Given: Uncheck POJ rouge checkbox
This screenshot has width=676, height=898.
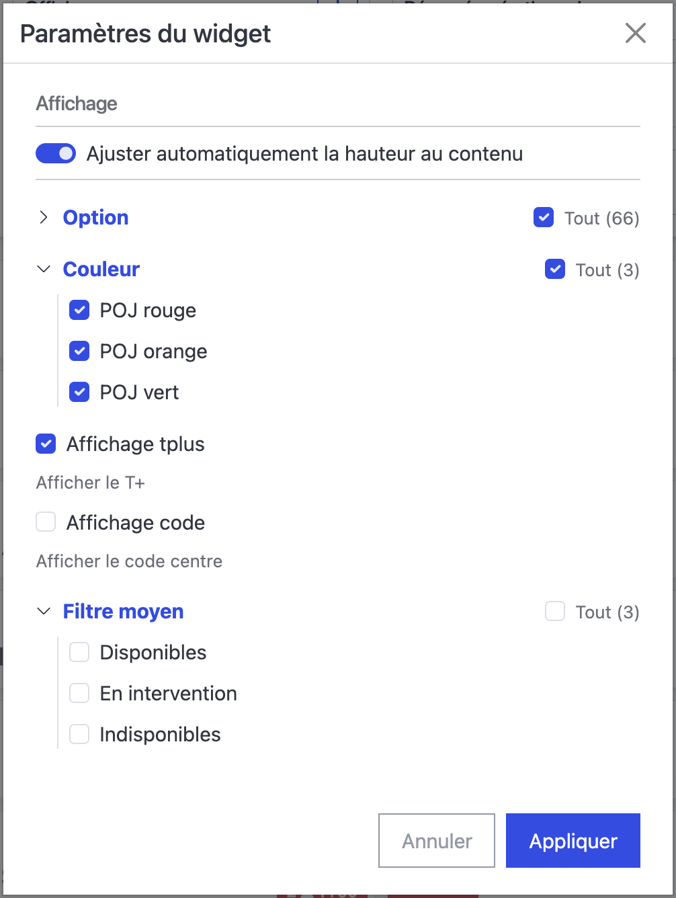Looking at the screenshot, I should pyautogui.click(x=79, y=311).
